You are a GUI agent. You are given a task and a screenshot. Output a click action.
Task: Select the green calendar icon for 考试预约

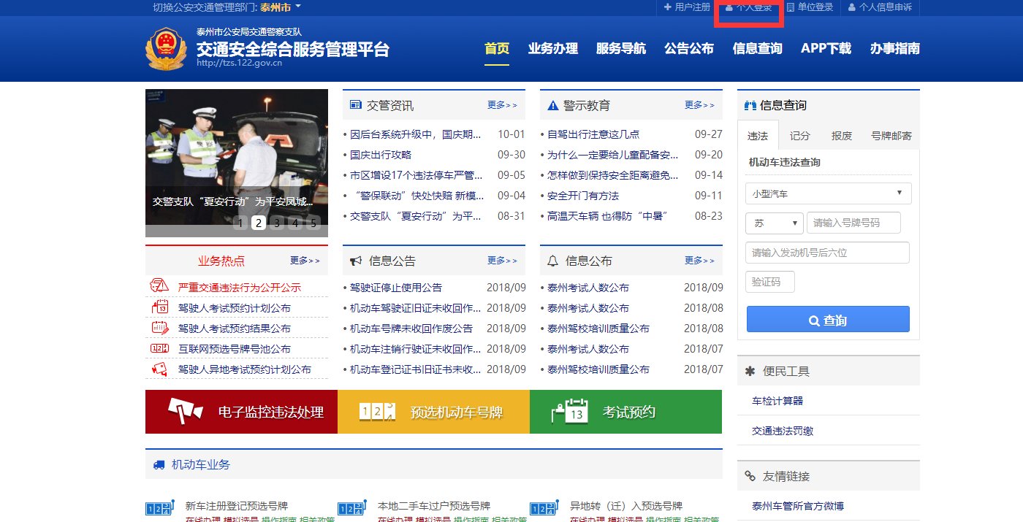point(571,411)
